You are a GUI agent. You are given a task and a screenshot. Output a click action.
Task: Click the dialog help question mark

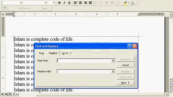pyautogui.click(x=130, y=46)
